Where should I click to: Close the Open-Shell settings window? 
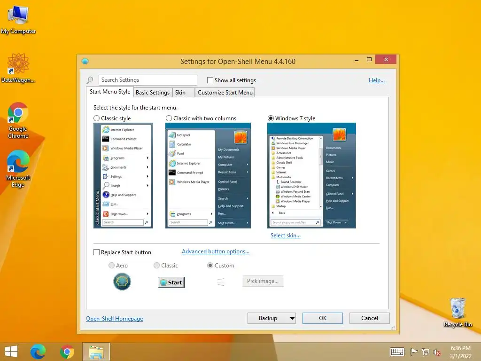386,60
